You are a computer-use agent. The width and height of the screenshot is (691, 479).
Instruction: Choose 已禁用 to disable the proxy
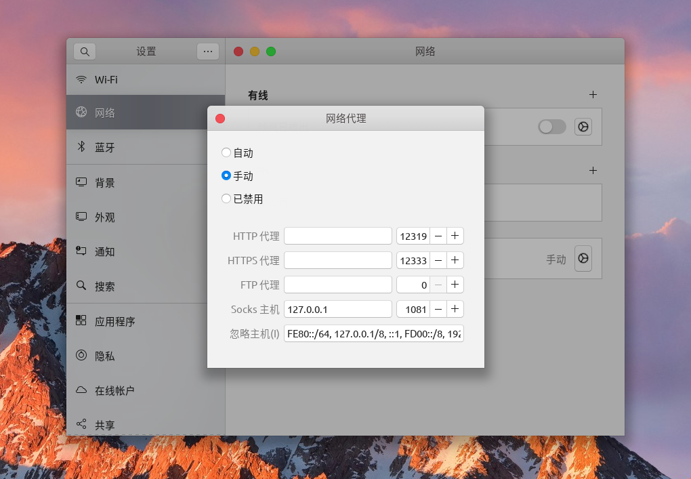(x=226, y=199)
